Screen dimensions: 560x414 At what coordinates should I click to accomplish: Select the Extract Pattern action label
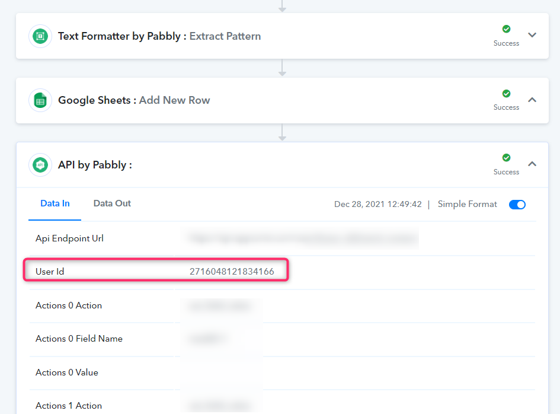[225, 36]
